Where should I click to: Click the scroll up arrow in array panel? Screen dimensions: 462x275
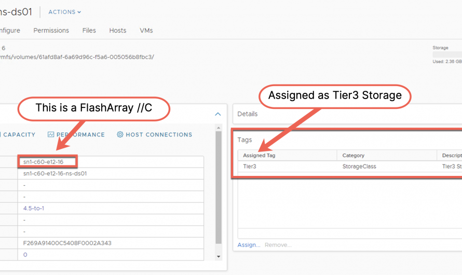pyautogui.click(x=218, y=128)
